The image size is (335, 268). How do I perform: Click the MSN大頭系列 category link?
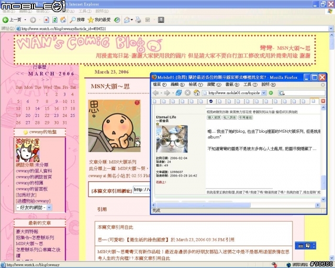click(122, 162)
